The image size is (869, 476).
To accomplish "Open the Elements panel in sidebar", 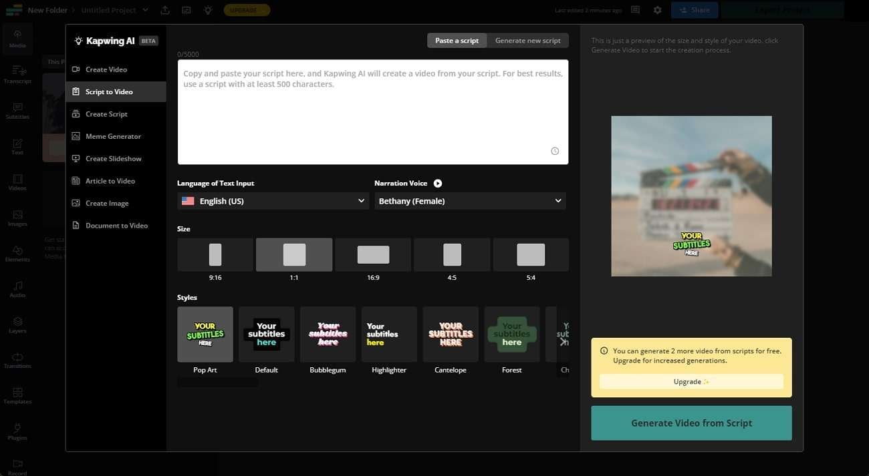I will coord(17,254).
